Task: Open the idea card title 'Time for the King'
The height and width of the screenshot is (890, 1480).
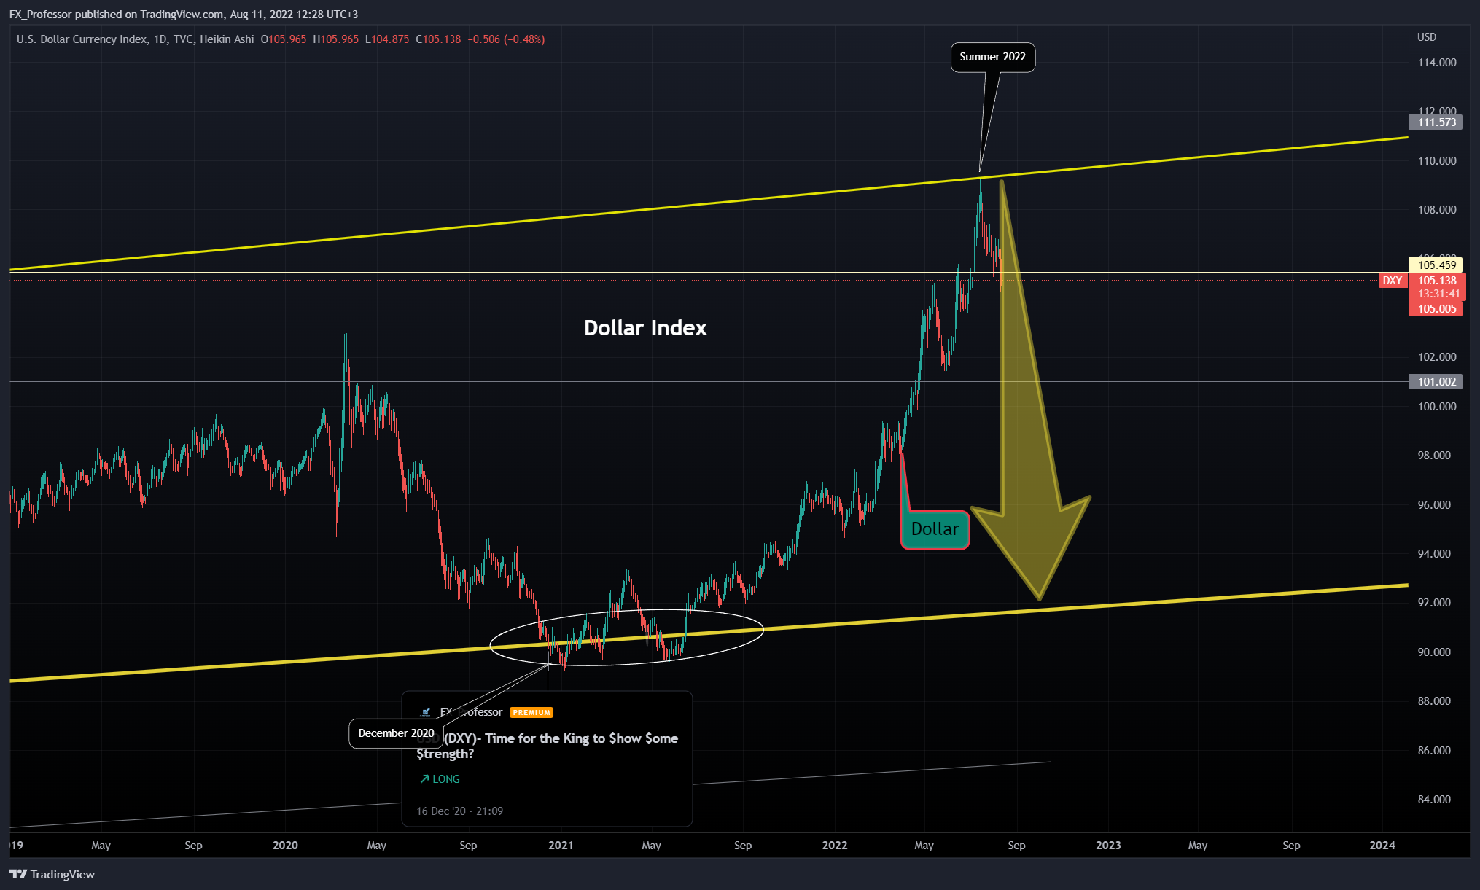Action: pyautogui.click(x=547, y=746)
